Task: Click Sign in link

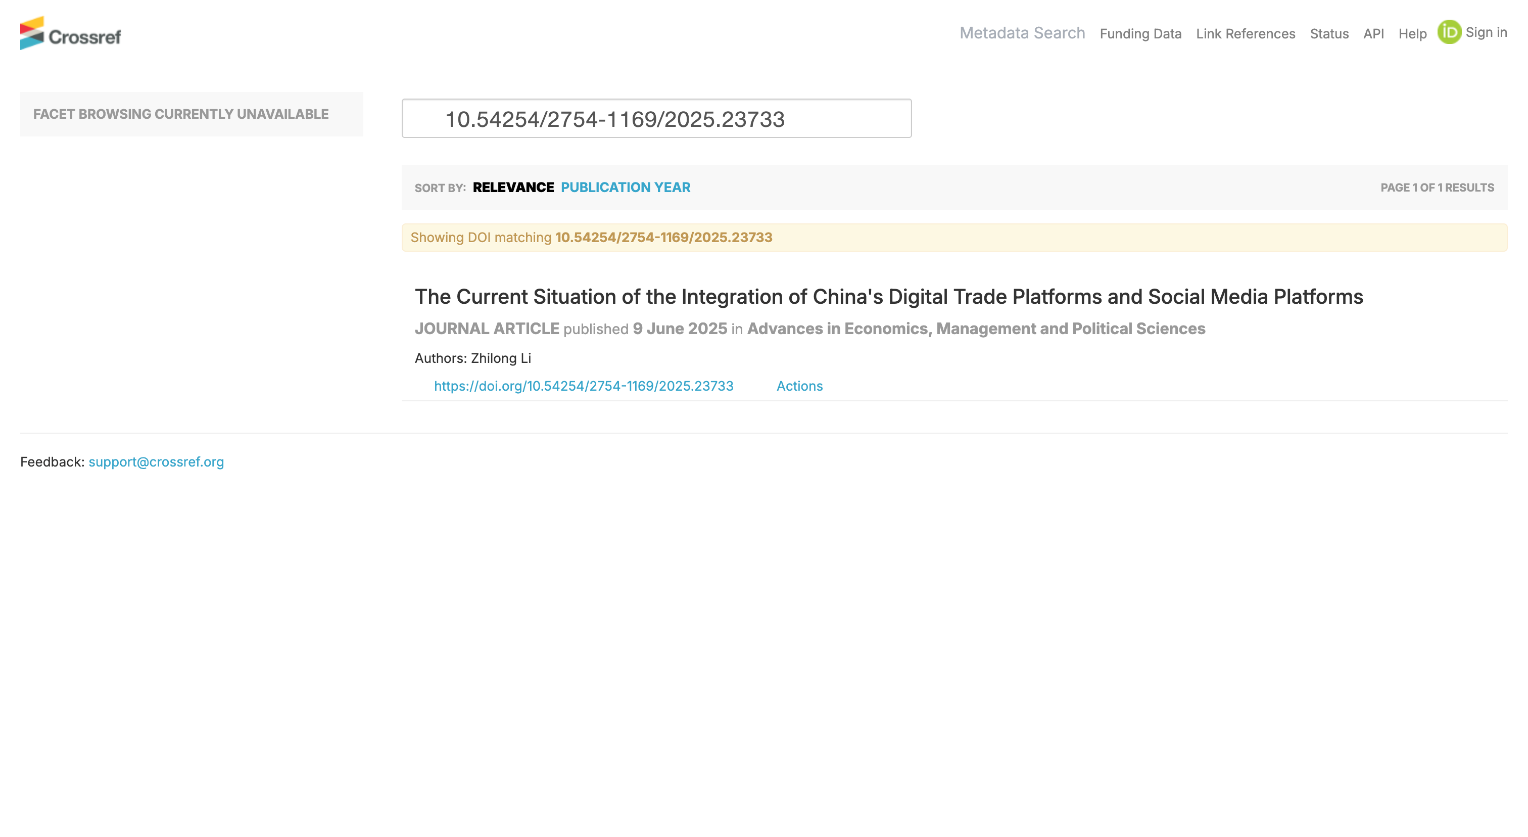Action: tap(1486, 32)
